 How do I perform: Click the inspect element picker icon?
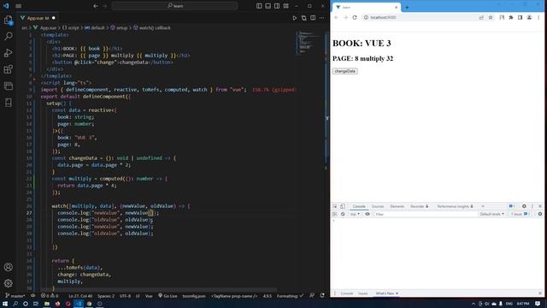pos(335,206)
